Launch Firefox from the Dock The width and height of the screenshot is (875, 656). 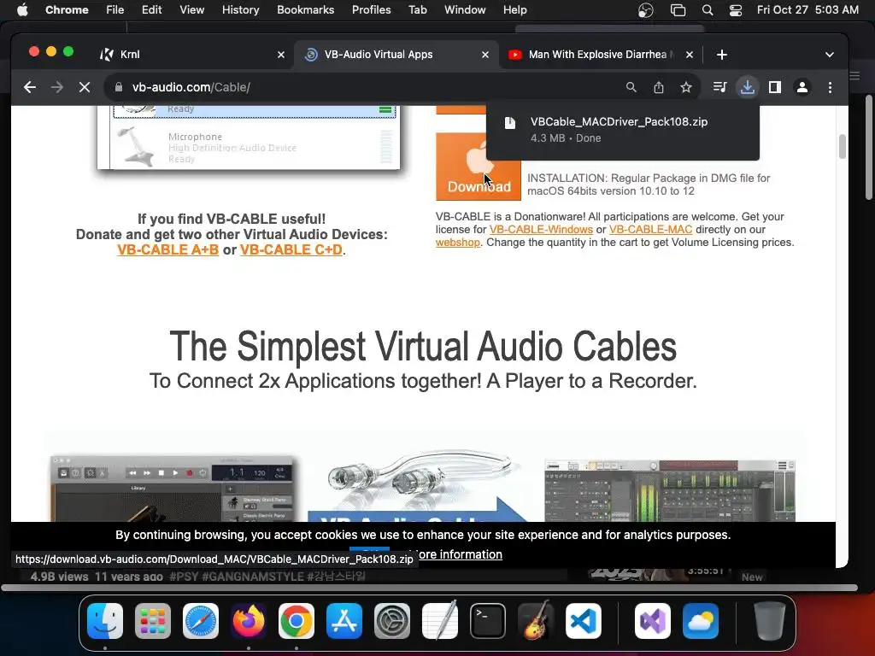click(x=249, y=621)
